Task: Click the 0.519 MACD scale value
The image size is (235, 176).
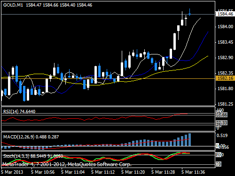Action: point(222,136)
